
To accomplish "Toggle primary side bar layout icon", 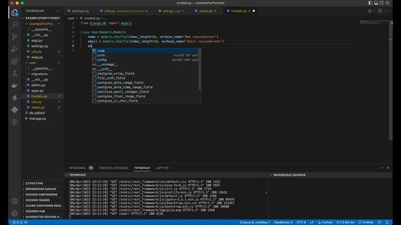I will click(x=370, y=3).
